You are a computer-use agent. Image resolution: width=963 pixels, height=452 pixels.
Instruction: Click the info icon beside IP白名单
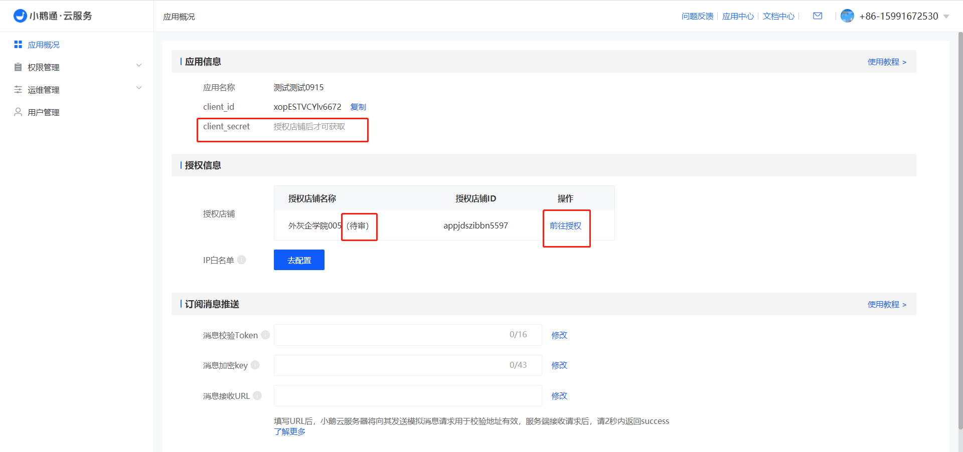click(242, 260)
